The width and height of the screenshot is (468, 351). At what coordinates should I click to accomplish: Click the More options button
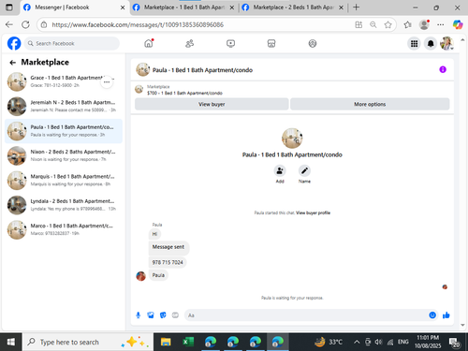(370, 104)
